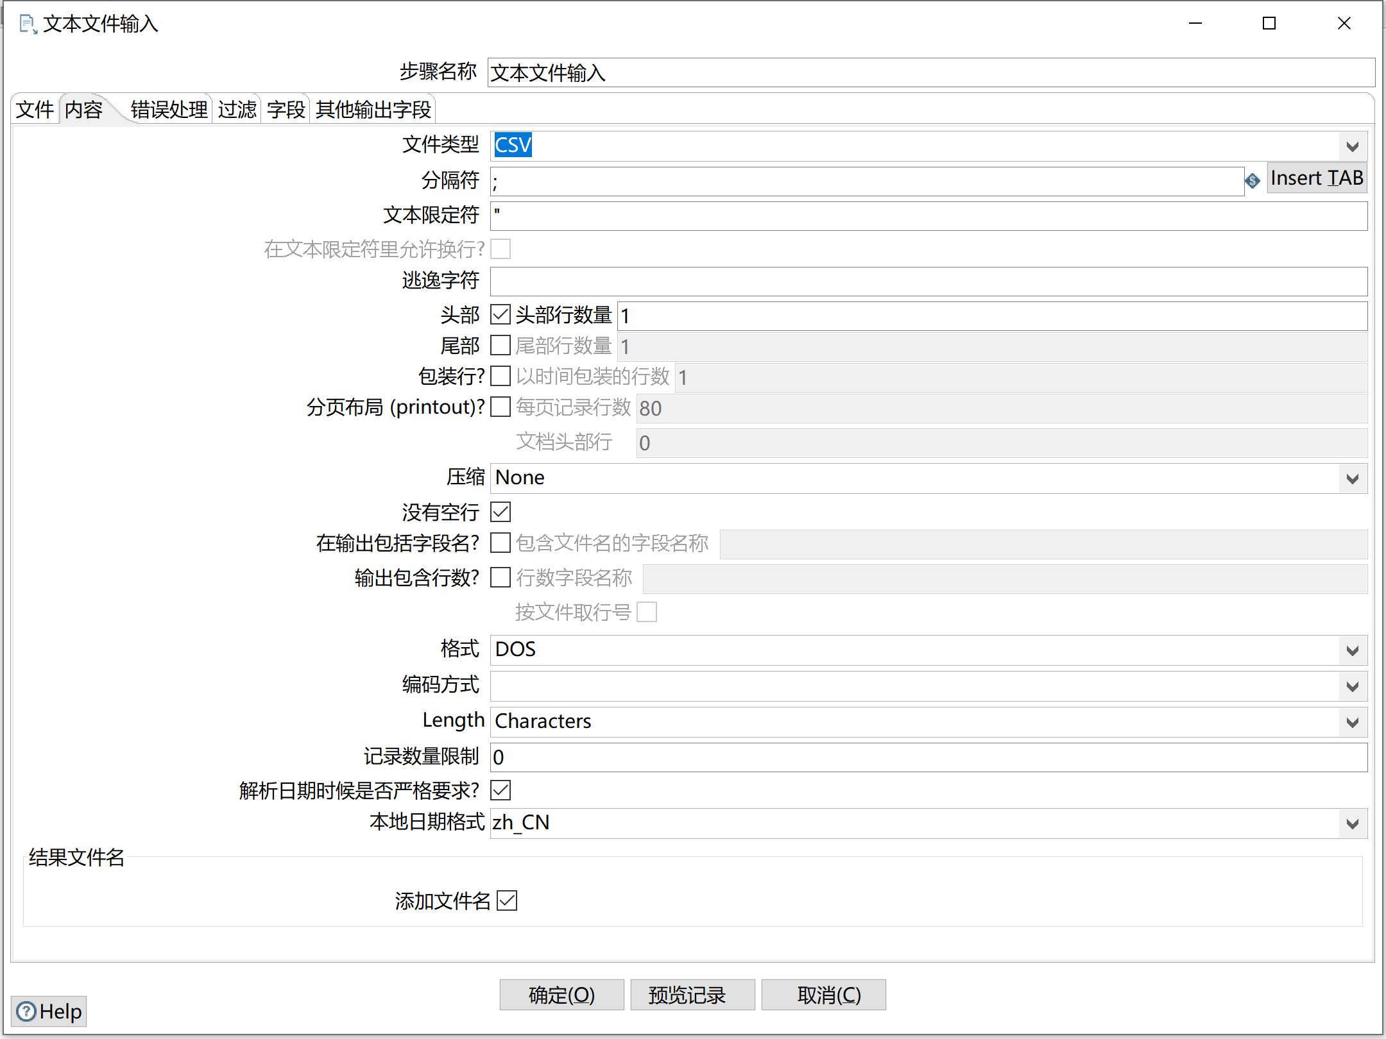Open the 字段 tab
Viewport: 1386px width, 1039px height.
286,110
